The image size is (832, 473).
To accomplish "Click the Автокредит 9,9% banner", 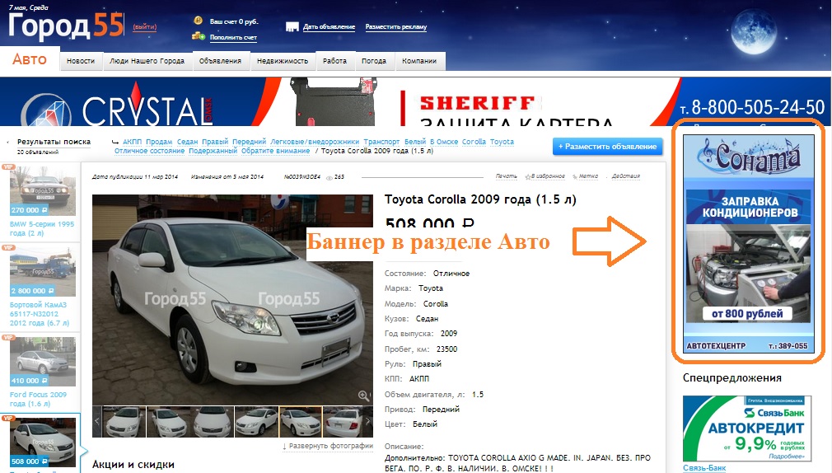I will point(747,429).
